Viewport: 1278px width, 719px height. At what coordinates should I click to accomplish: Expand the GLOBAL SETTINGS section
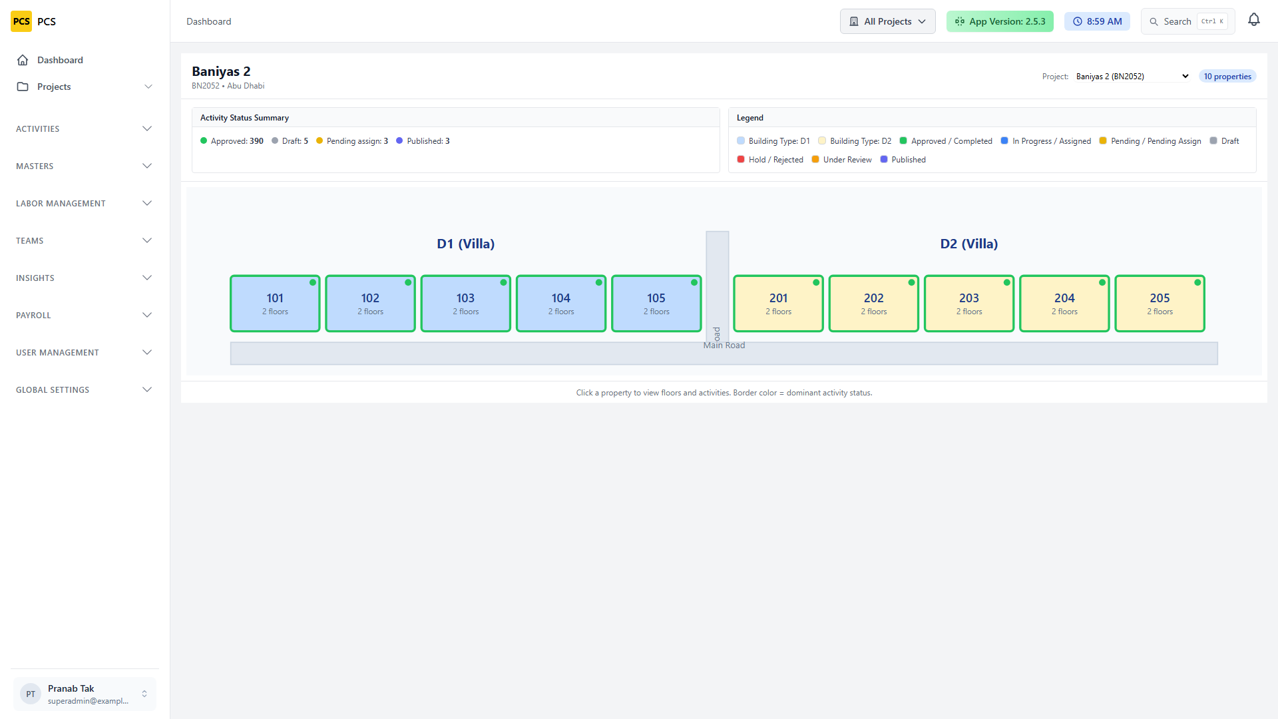84,389
